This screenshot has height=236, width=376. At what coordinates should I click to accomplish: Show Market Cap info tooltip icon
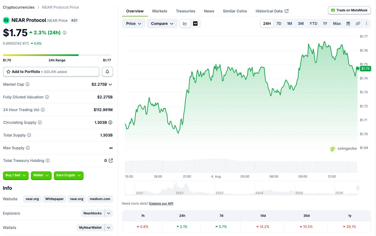[x=27, y=84]
